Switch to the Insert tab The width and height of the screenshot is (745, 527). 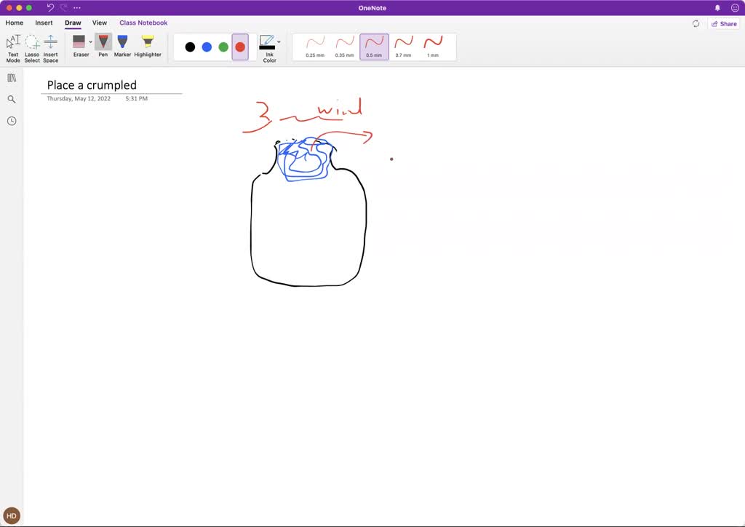pyautogui.click(x=44, y=23)
